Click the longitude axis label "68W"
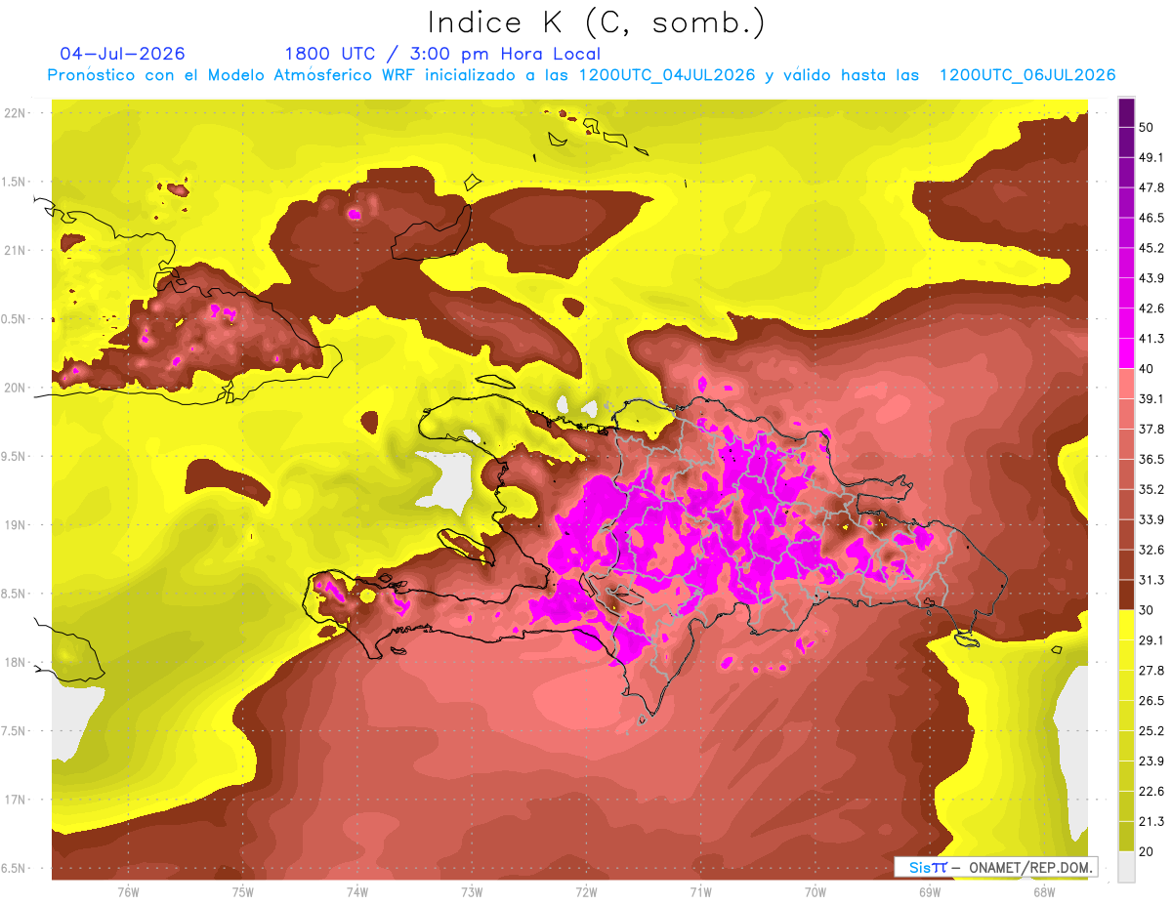1172x905 pixels. (1044, 891)
